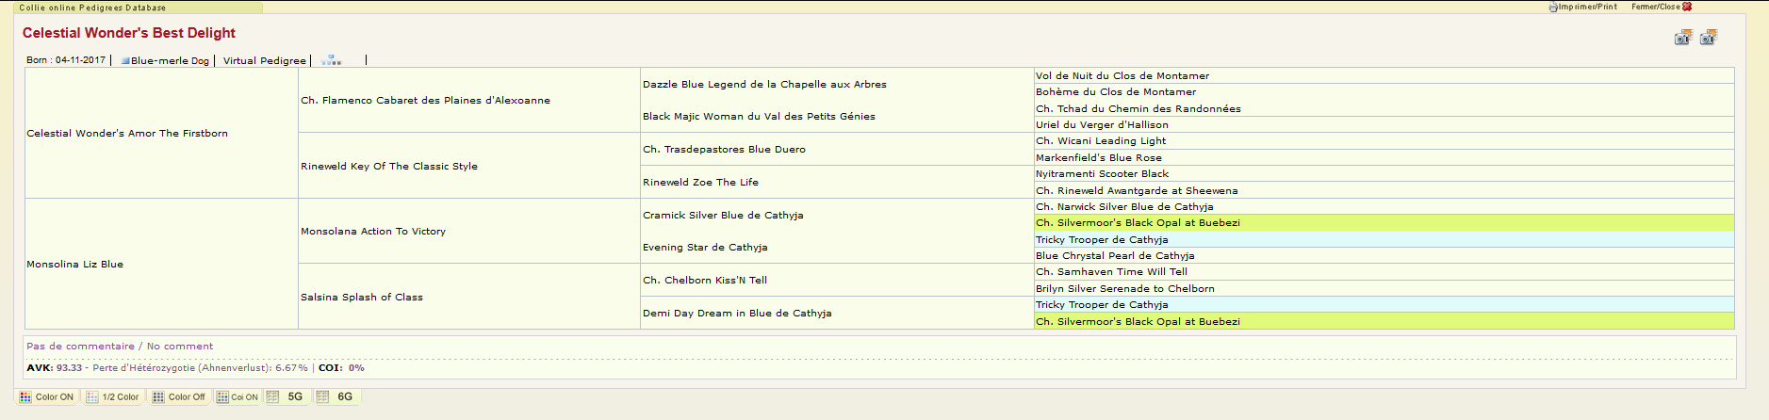This screenshot has height=420, width=1769.
Task: Open dam Monsolina Liz Blue
Action: (x=75, y=265)
